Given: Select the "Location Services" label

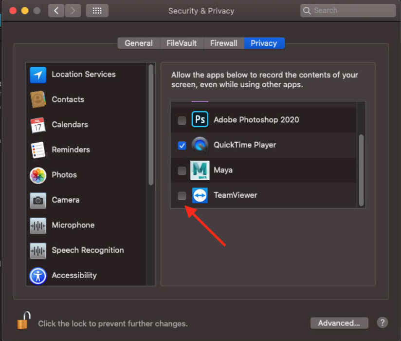Looking at the screenshot, I should 84,75.
